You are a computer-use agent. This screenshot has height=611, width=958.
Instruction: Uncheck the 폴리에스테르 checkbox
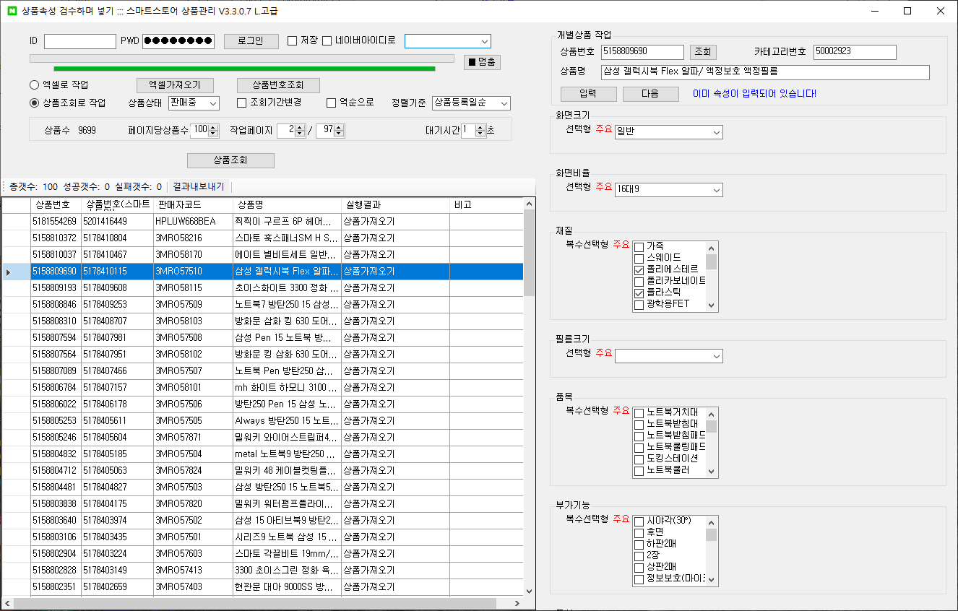pos(639,270)
